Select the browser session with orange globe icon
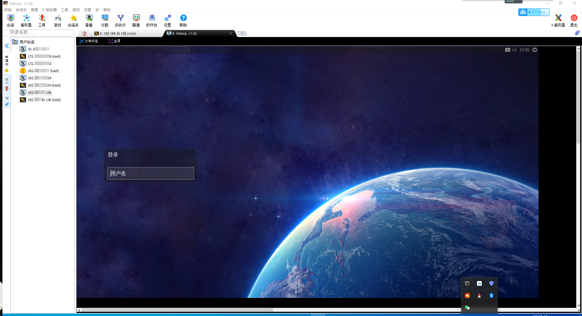 click(x=39, y=71)
